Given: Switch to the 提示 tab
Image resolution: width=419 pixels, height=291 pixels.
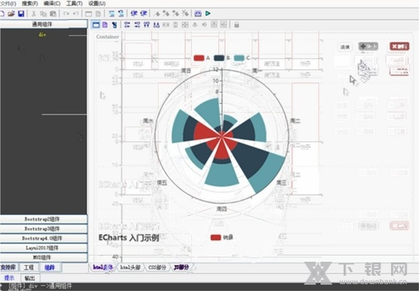Looking at the screenshot, I should [x=9, y=278].
